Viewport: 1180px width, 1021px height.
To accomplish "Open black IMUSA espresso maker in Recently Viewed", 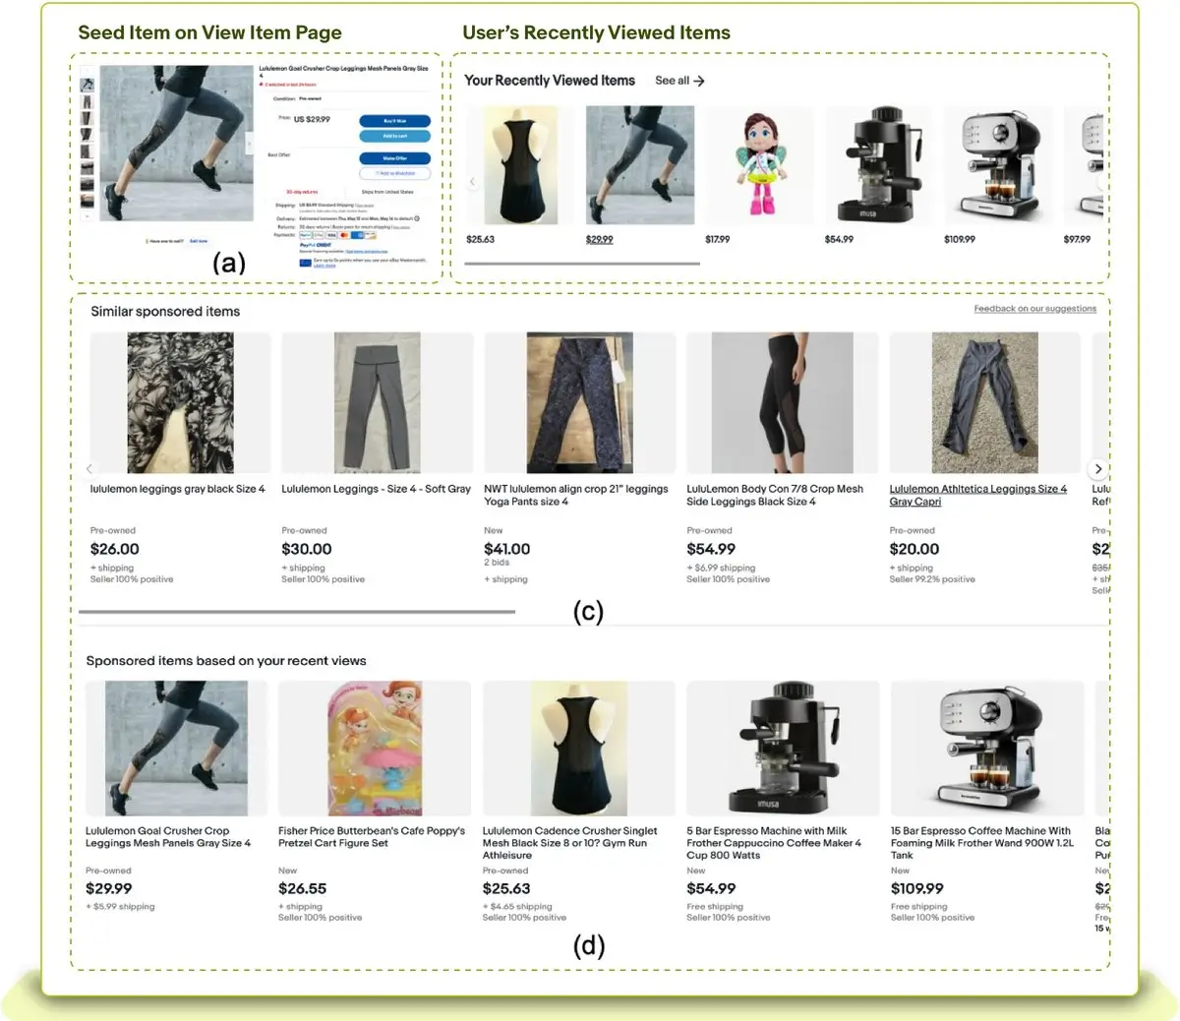I will (x=879, y=165).
